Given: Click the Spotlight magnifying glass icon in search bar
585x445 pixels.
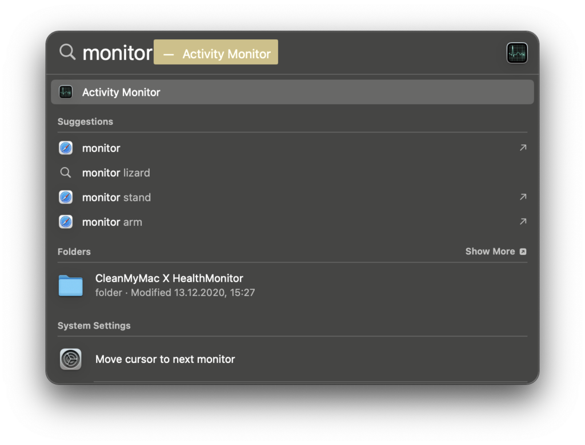Looking at the screenshot, I should [x=67, y=52].
